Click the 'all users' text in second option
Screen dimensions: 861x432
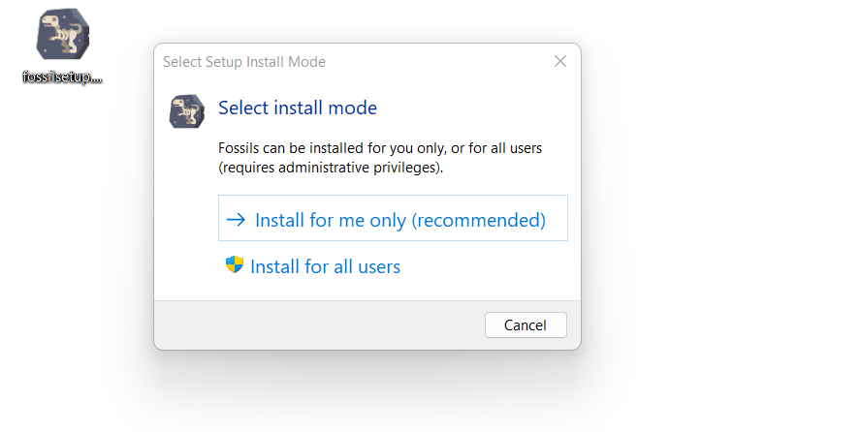tap(367, 266)
